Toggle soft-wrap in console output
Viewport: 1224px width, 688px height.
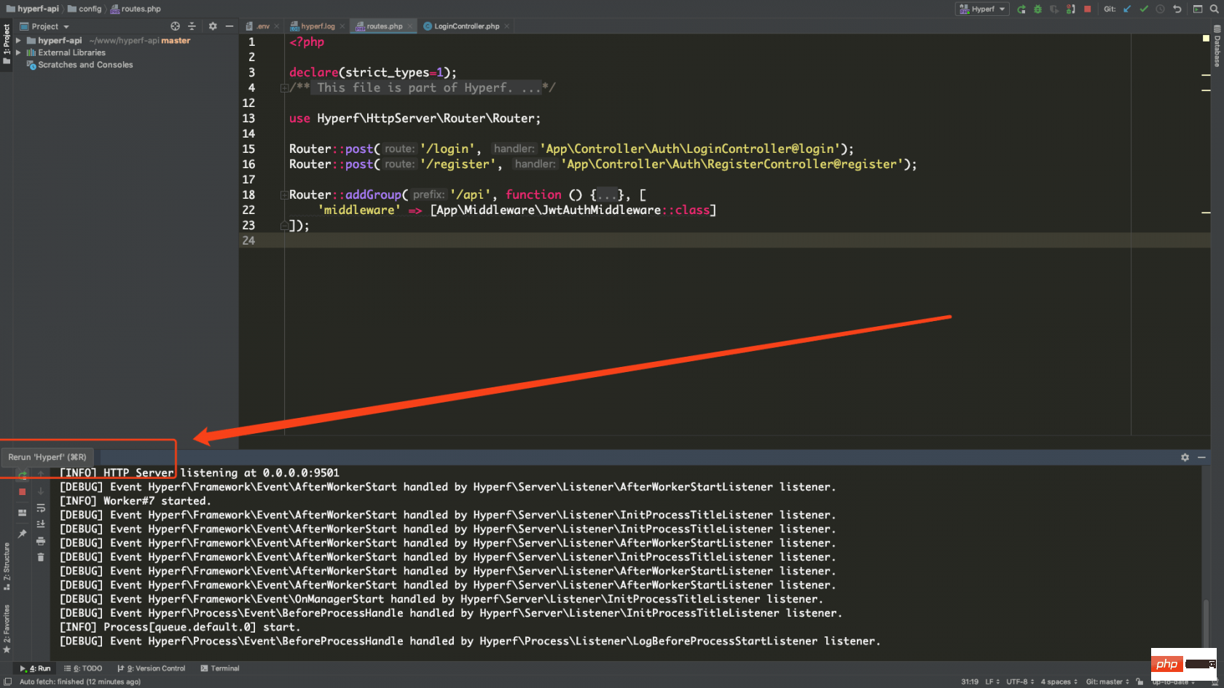pyautogui.click(x=41, y=508)
